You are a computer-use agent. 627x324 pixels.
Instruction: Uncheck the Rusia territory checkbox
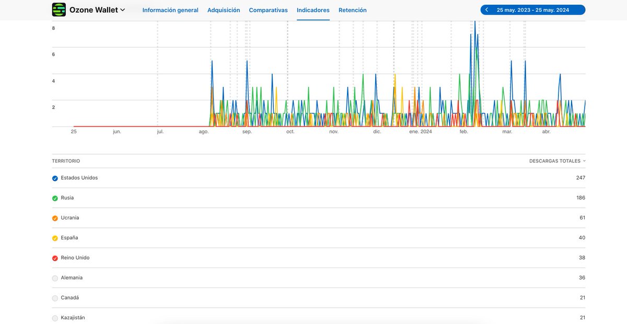pyautogui.click(x=55, y=198)
